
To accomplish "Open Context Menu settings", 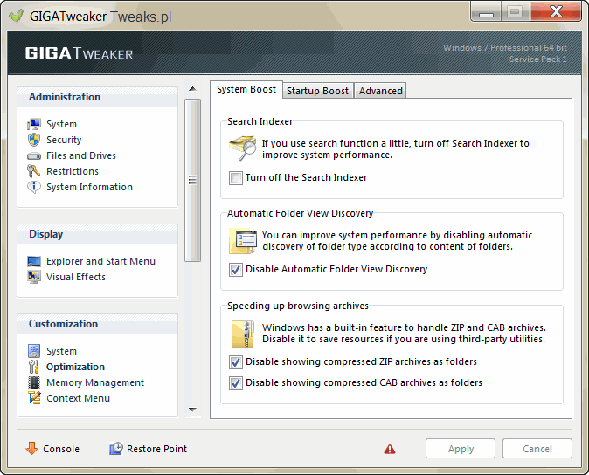I will click(78, 398).
